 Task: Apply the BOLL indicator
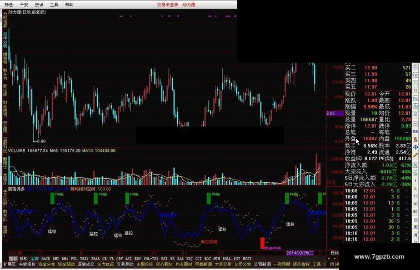tap(227, 258)
